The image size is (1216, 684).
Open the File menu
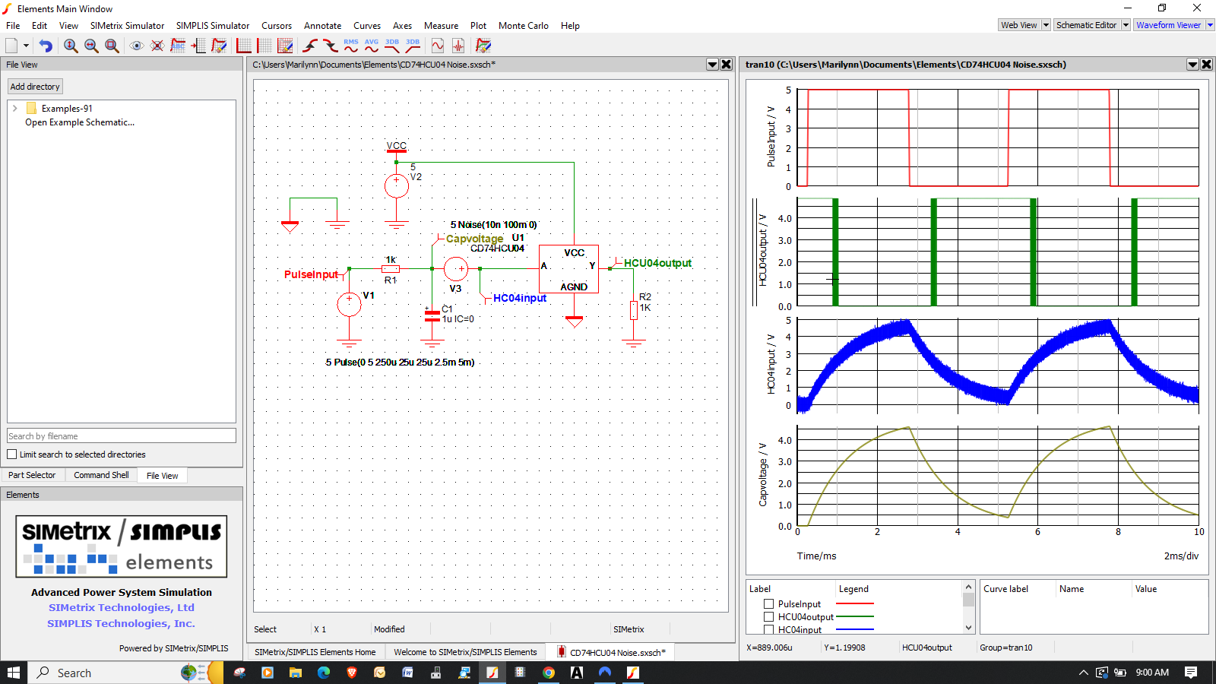13,26
